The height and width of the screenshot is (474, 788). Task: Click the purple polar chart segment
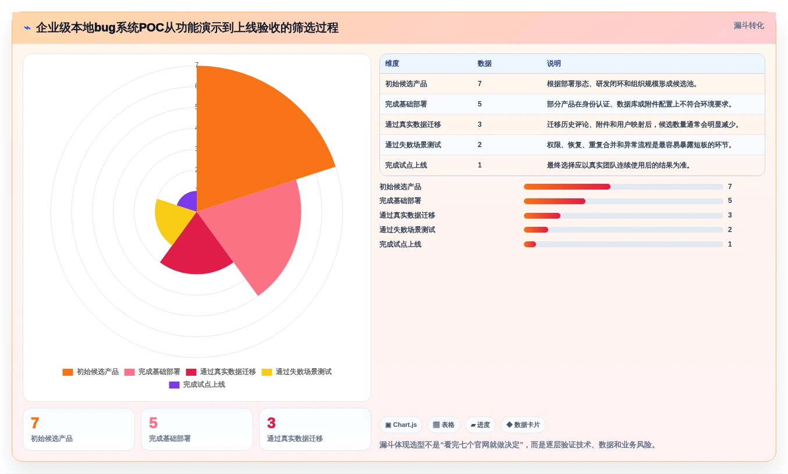coord(189,202)
